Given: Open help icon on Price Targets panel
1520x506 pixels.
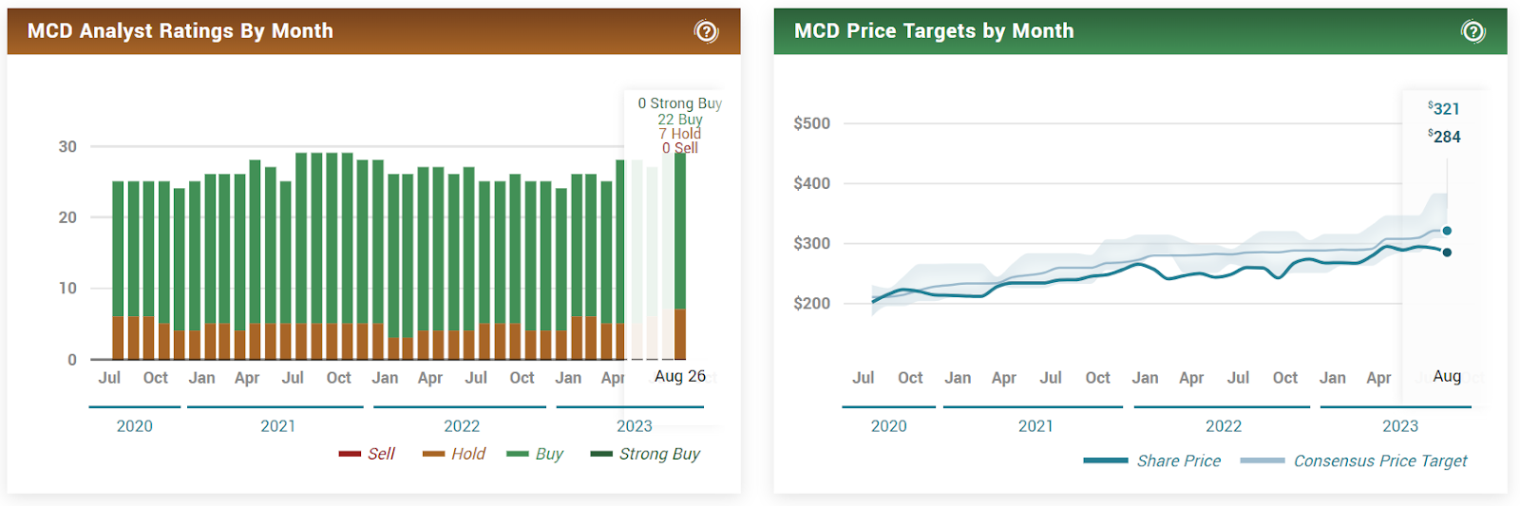Looking at the screenshot, I should click(x=1472, y=31).
